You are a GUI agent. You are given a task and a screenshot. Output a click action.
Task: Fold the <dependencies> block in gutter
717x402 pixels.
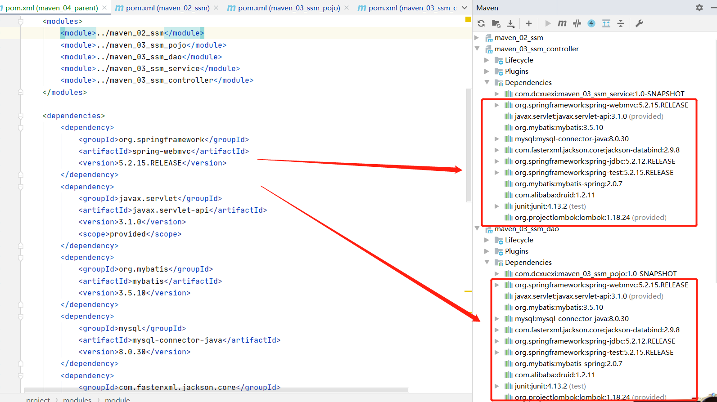coord(21,116)
